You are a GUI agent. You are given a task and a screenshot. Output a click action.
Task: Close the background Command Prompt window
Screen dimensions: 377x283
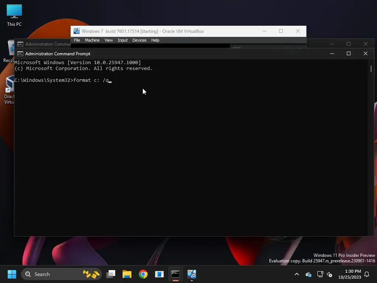(x=366, y=44)
